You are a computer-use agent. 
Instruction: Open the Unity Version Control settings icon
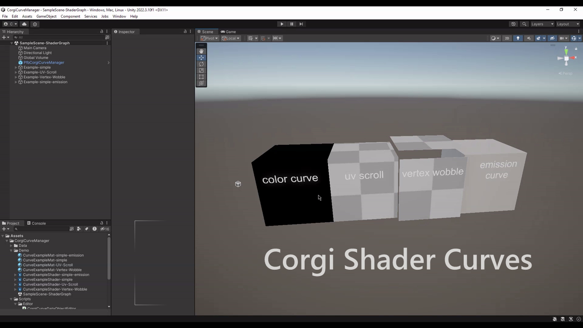[35, 24]
